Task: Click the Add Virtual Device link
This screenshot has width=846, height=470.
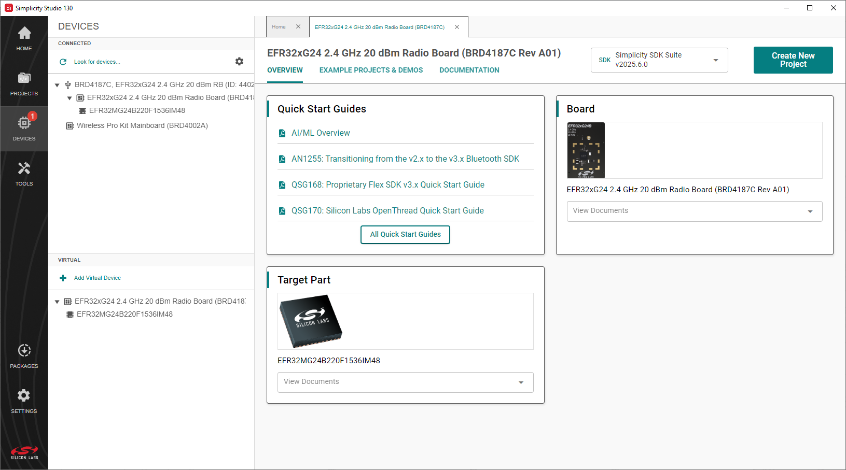Action: pos(98,278)
